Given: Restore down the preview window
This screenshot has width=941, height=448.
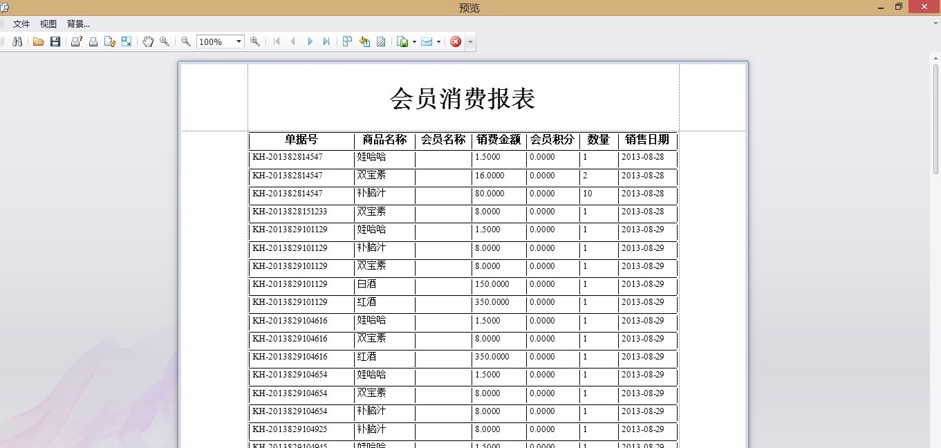Looking at the screenshot, I should tap(899, 7).
